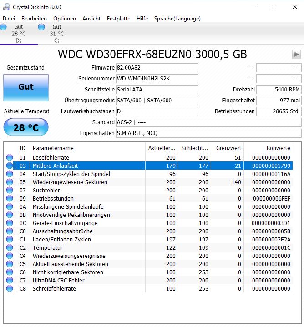304x327 pixels.
Task: Switch to the C: drive tab
Action: click(x=57, y=34)
